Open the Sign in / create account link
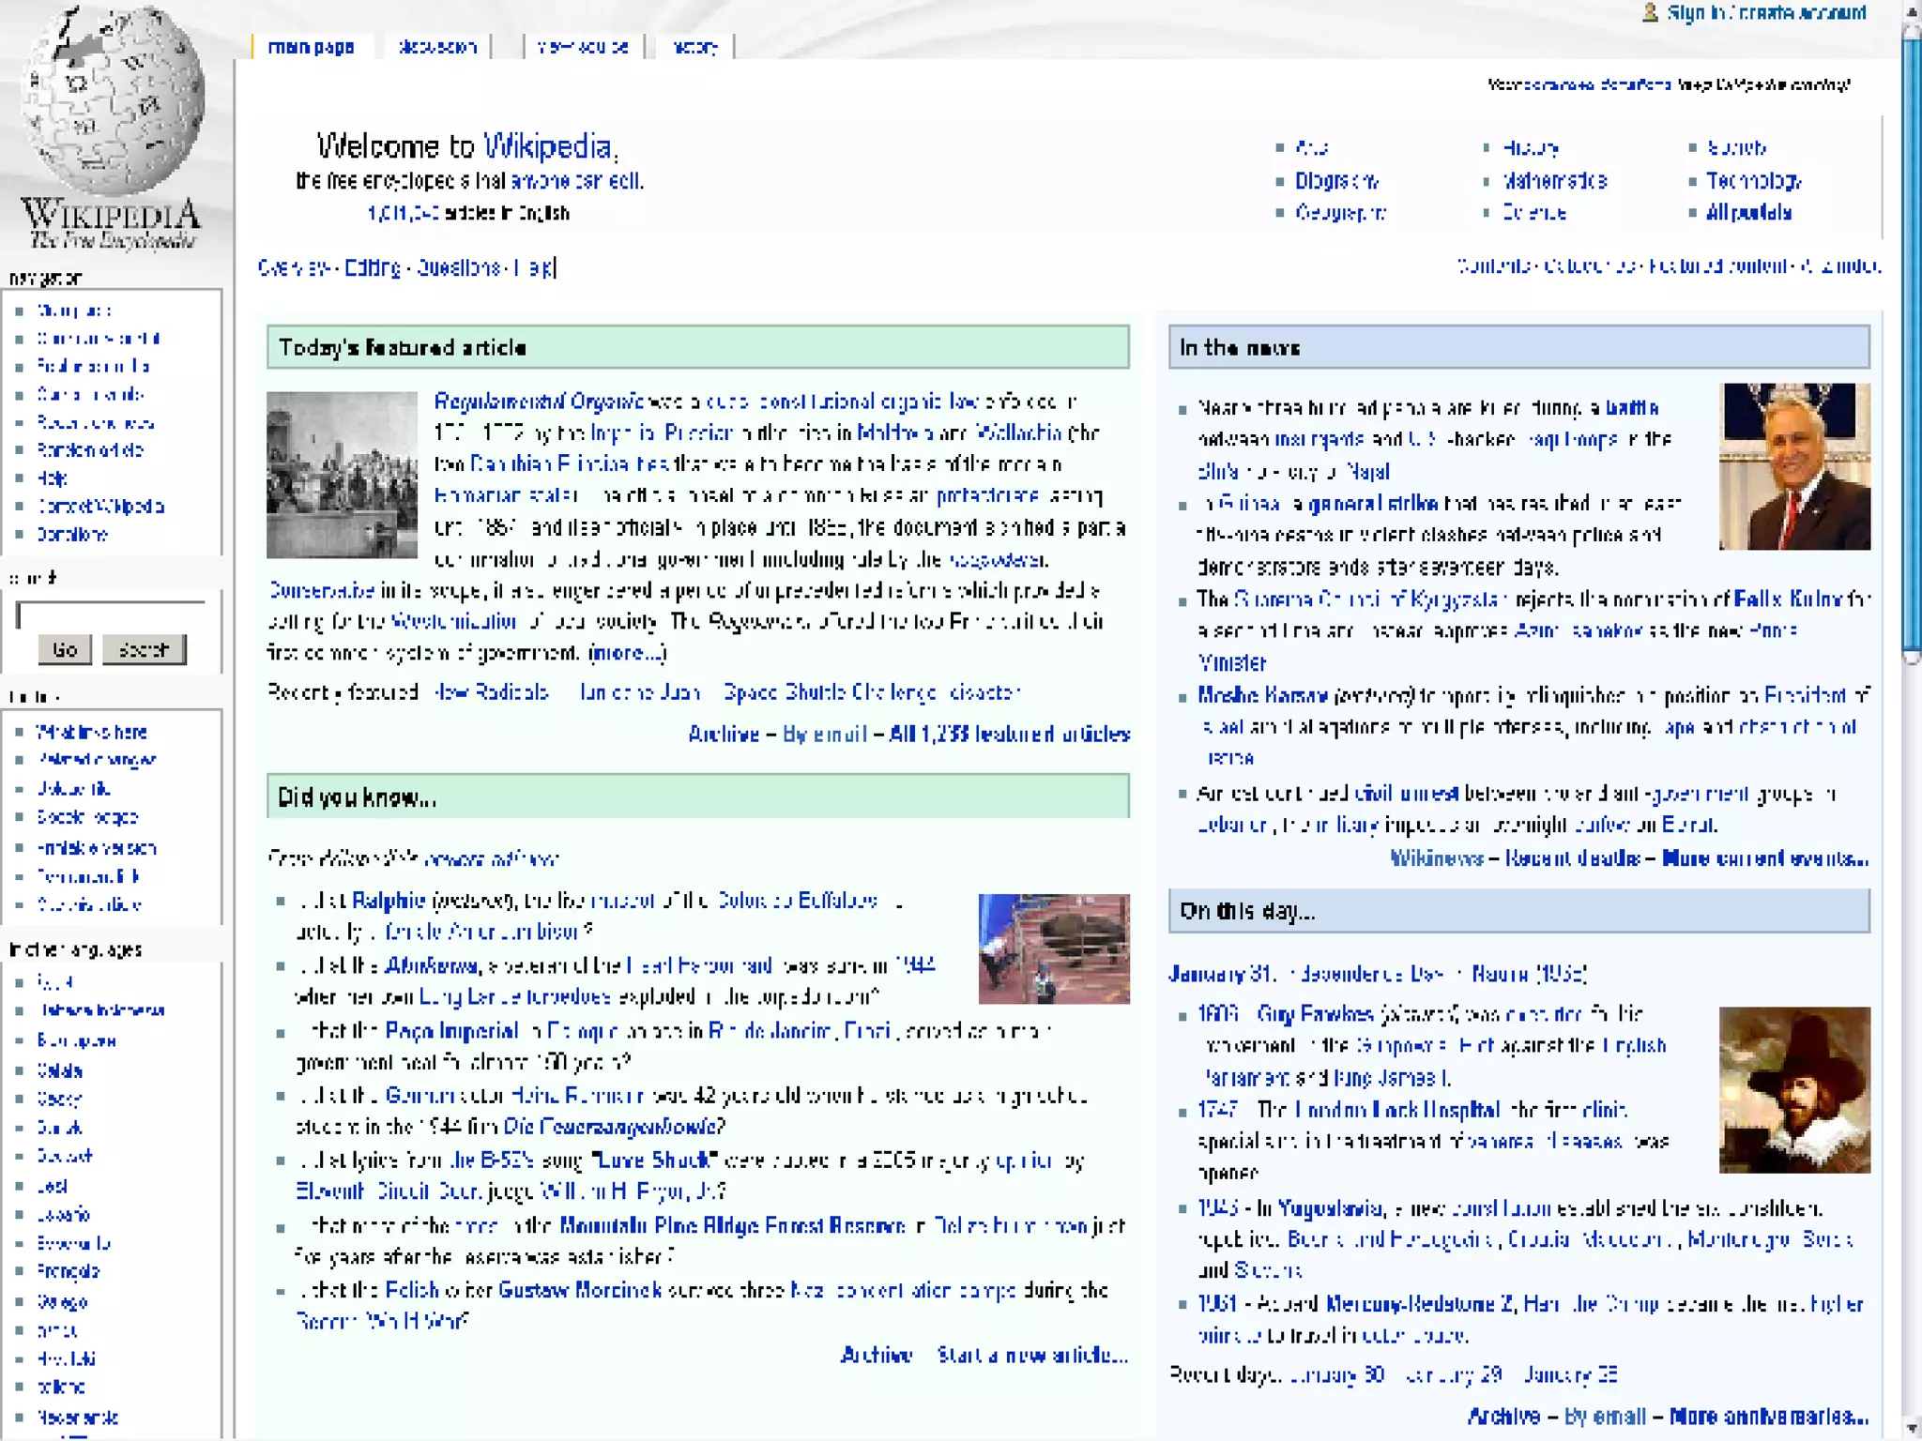Viewport: 1922px width, 1441px height. [1766, 13]
